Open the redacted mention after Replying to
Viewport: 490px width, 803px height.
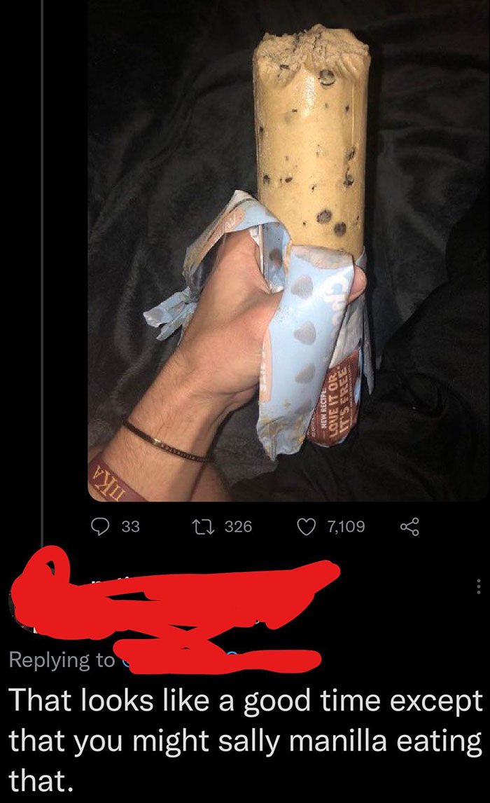click(x=220, y=659)
